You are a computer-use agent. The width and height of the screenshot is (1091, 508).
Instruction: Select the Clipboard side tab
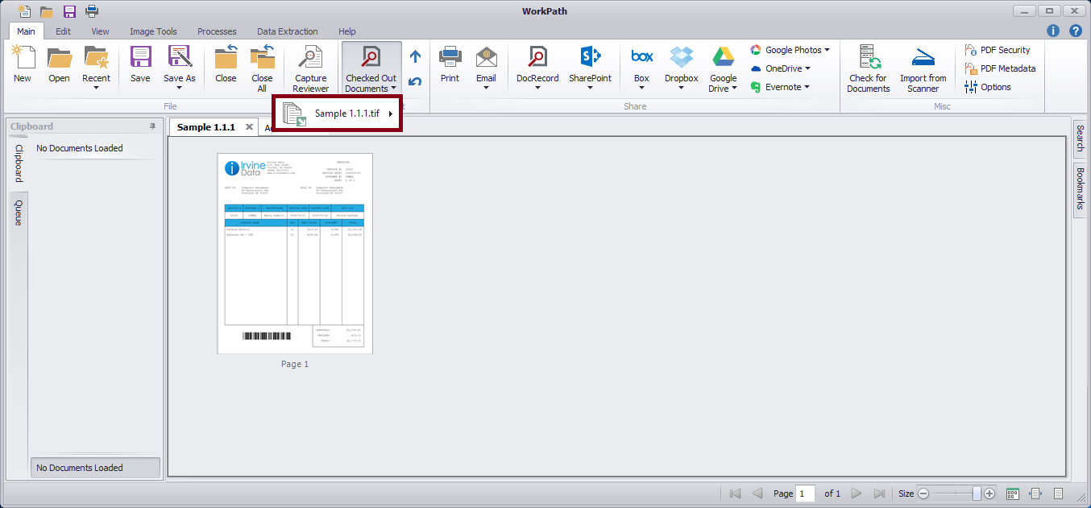tap(18, 163)
